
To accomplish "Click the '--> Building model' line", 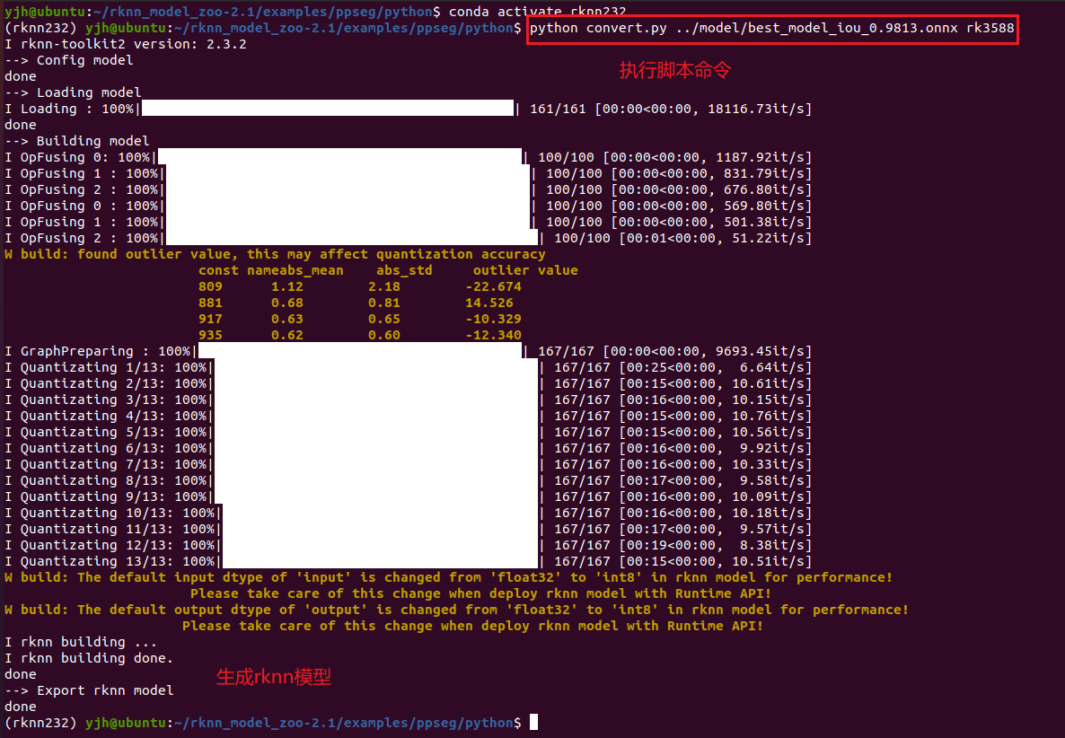I will click(x=76, y=141).
